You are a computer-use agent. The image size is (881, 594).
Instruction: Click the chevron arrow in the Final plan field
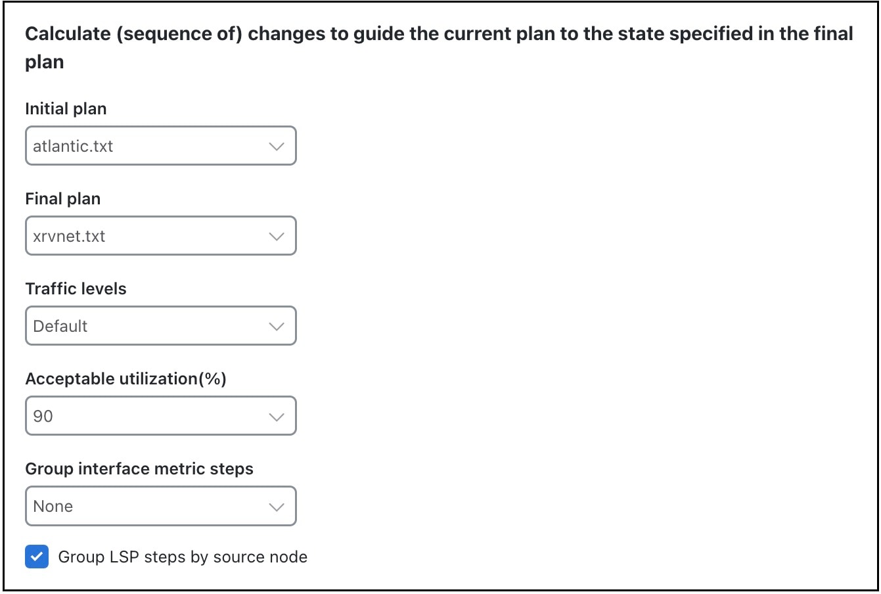277,237
